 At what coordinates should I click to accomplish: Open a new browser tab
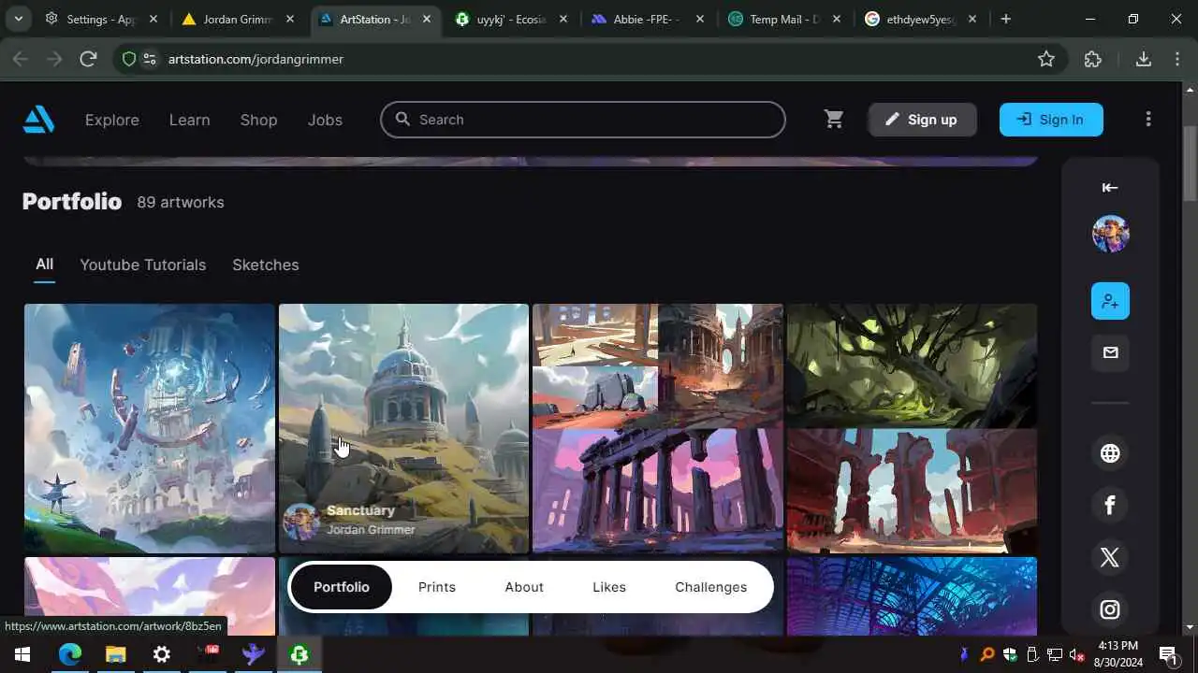coord(1006,19)
